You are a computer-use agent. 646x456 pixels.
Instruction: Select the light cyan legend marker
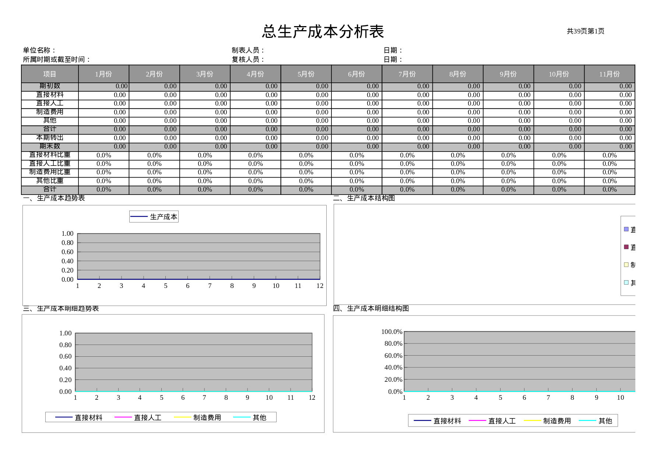click(x=626, y=282)
